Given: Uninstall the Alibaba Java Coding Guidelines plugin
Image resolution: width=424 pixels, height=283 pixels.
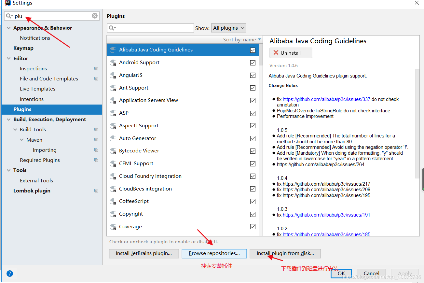Looking at the screenshot, I should [x=291, y=53].
